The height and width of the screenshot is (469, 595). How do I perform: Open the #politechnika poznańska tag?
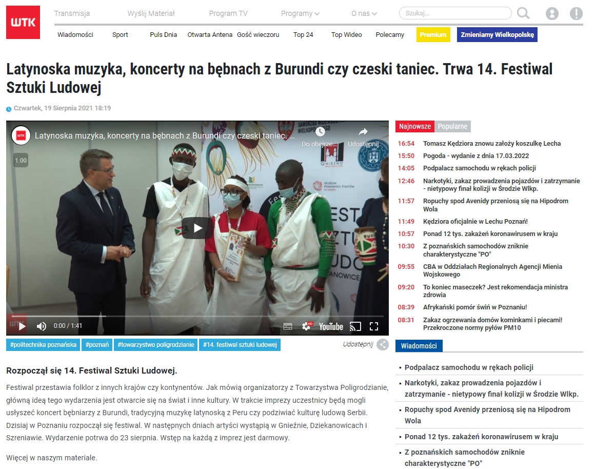43,345
